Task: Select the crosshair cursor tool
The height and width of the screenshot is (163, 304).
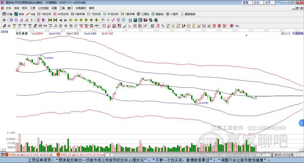Action: tap(108, 20)
